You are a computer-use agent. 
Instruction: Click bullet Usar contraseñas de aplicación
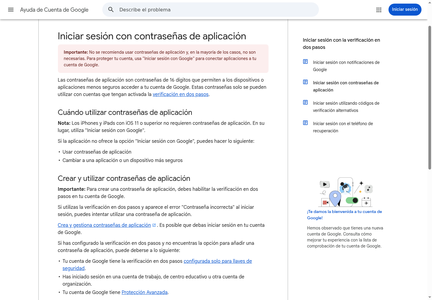(x=97, y=152)
